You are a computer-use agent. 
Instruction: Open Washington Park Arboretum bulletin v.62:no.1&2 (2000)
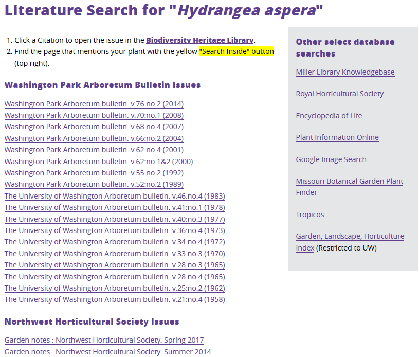tap(99, 162)
